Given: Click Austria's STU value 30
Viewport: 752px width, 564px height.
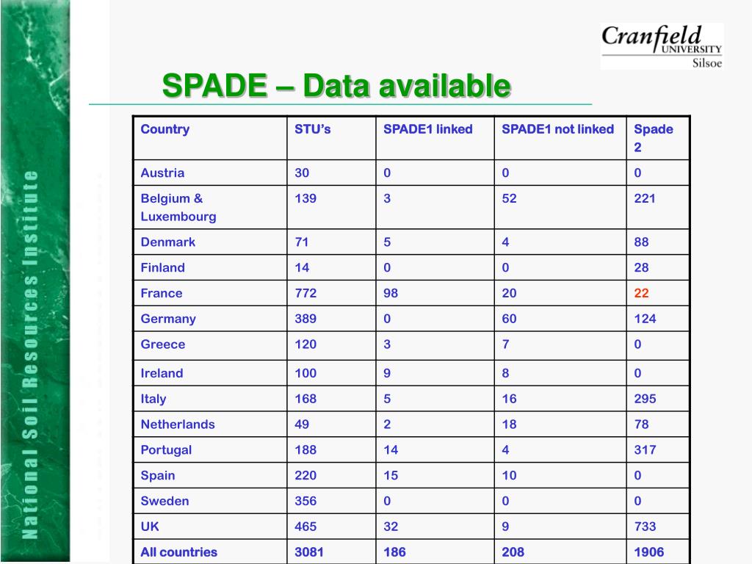Looking at the screenshot, I should point(302,173).
